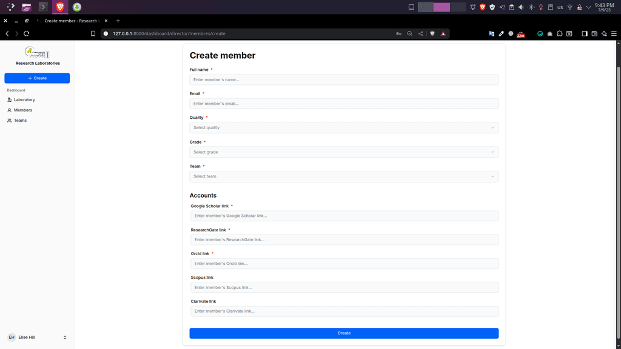
Task: Expand hidden system tray icons arrow
Action: (x=588, y=7)
